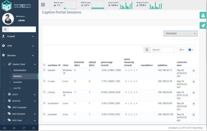
Task: Click the Client column header
Action: click(65, 65)
